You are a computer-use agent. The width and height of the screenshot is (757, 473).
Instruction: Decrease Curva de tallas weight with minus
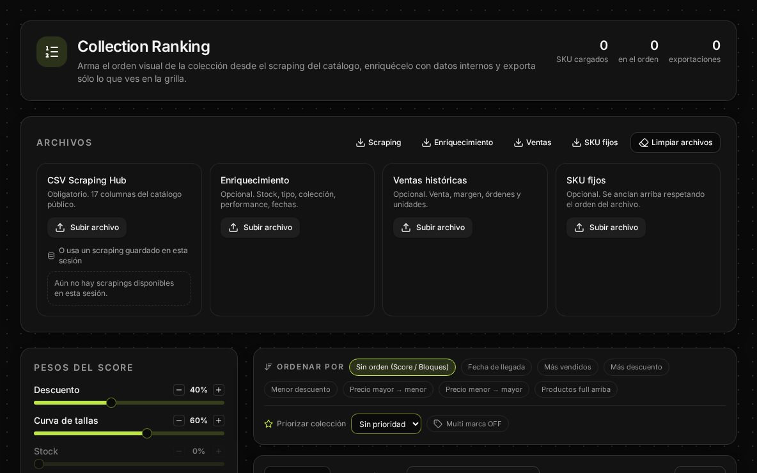pyautogui.click(x=179, y=421)
